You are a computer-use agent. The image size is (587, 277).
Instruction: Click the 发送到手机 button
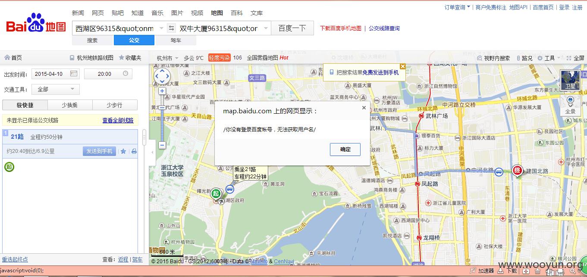(99, 151)
